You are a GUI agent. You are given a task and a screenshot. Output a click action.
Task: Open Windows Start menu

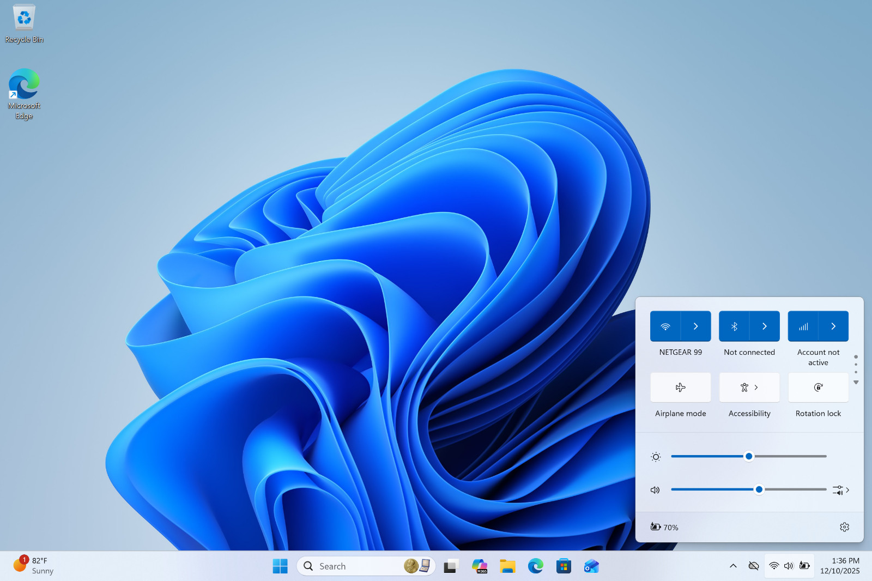[x=280, y=566]
